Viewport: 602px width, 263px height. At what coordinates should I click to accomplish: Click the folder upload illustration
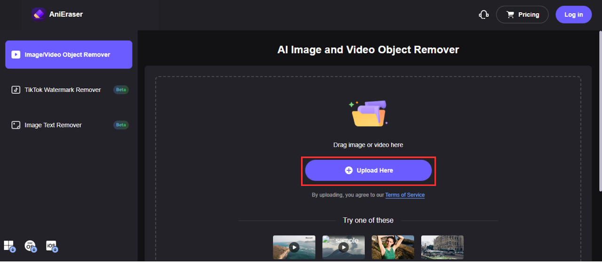pyautogui.click(x=368, y=113)
